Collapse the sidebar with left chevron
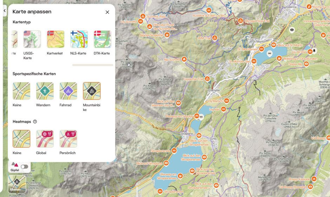The width and height of the screenshot is (330, 197). pos(5,11)
